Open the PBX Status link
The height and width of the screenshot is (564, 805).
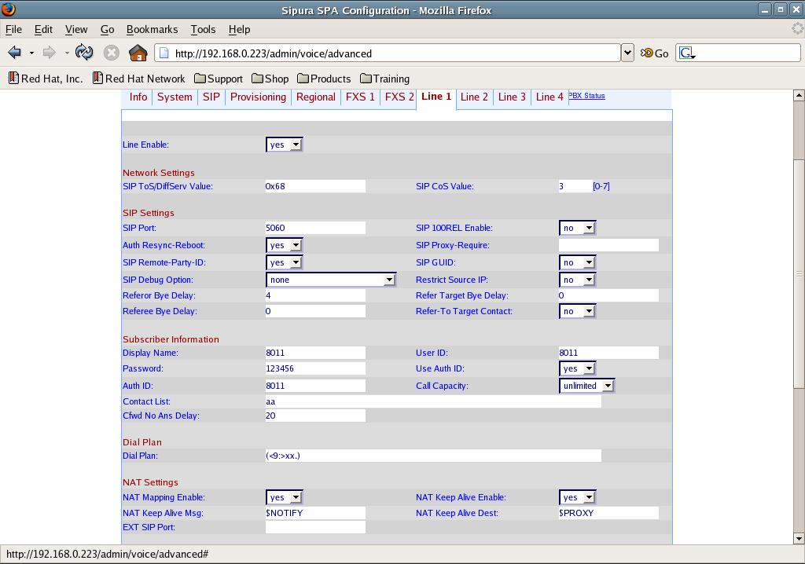click(x=586, y=96)
